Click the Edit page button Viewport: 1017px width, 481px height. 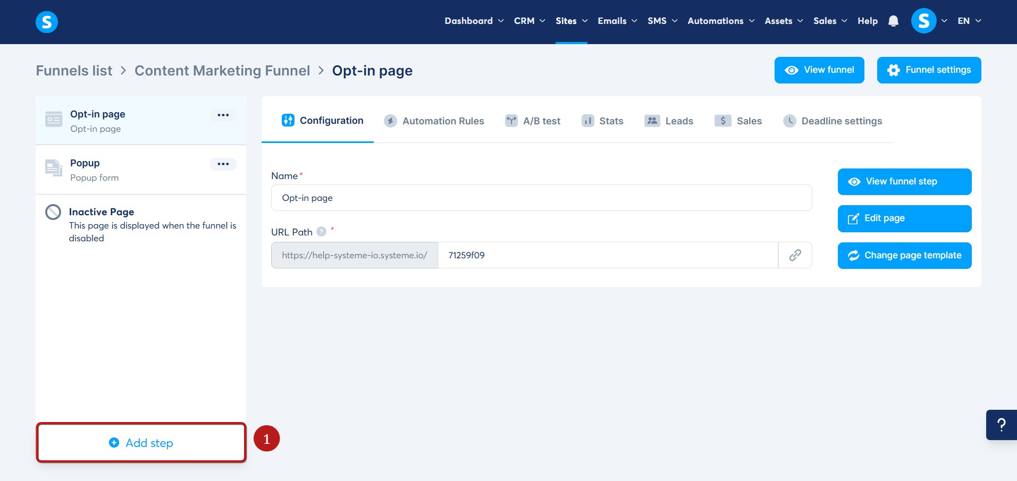(905, 218)
